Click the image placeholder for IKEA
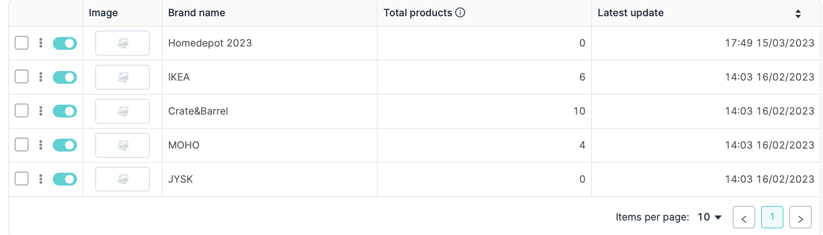The width and height of the screenshot is (823, 235). (x=122, y=77)
